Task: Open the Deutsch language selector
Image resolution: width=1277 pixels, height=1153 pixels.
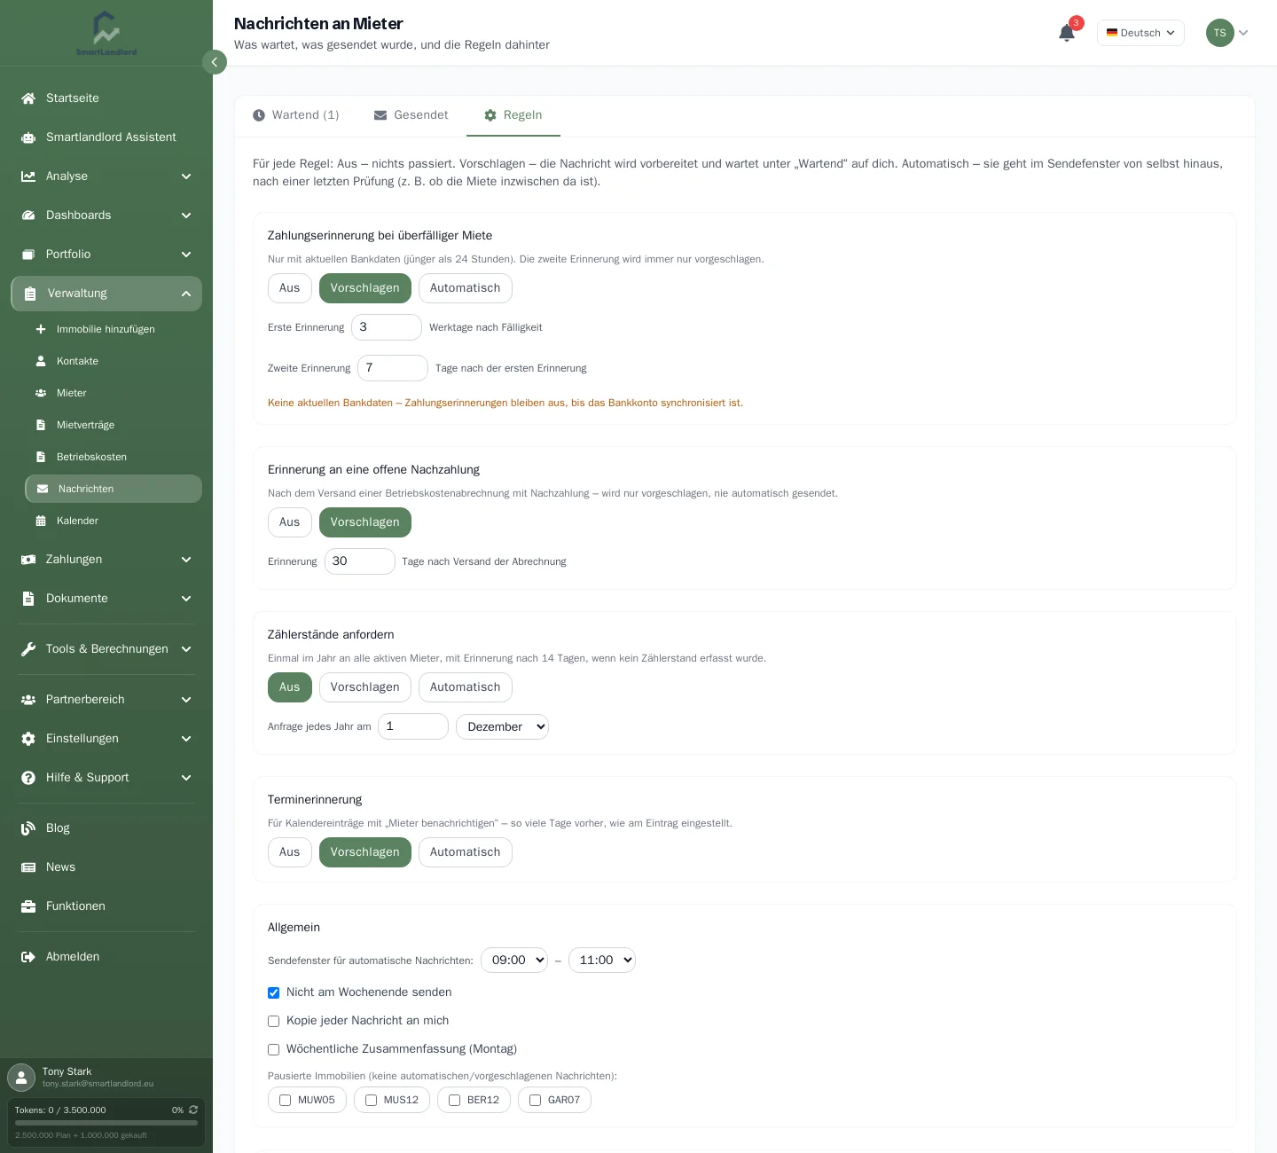Action: pyautogui.click(x=1140, y=33)
